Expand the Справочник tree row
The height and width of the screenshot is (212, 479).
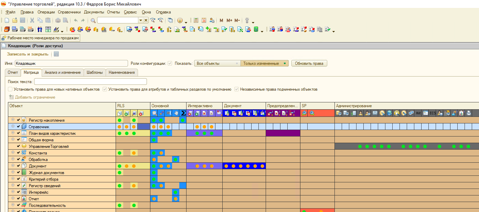(x=13, y=127)
